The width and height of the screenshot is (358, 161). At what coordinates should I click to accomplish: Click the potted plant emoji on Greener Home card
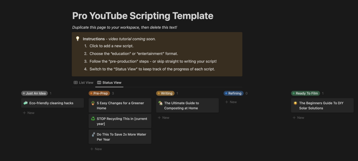point(93,103)
